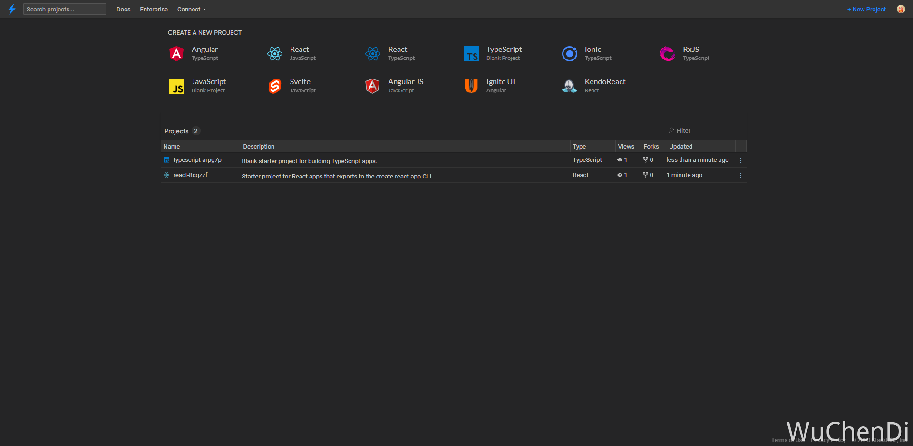
Task: Click the filter magnifier icon
Action: click(x=671, y=130)
